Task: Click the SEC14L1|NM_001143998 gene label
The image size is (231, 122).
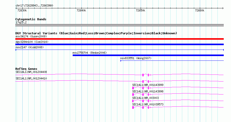Action: [148, 91]
